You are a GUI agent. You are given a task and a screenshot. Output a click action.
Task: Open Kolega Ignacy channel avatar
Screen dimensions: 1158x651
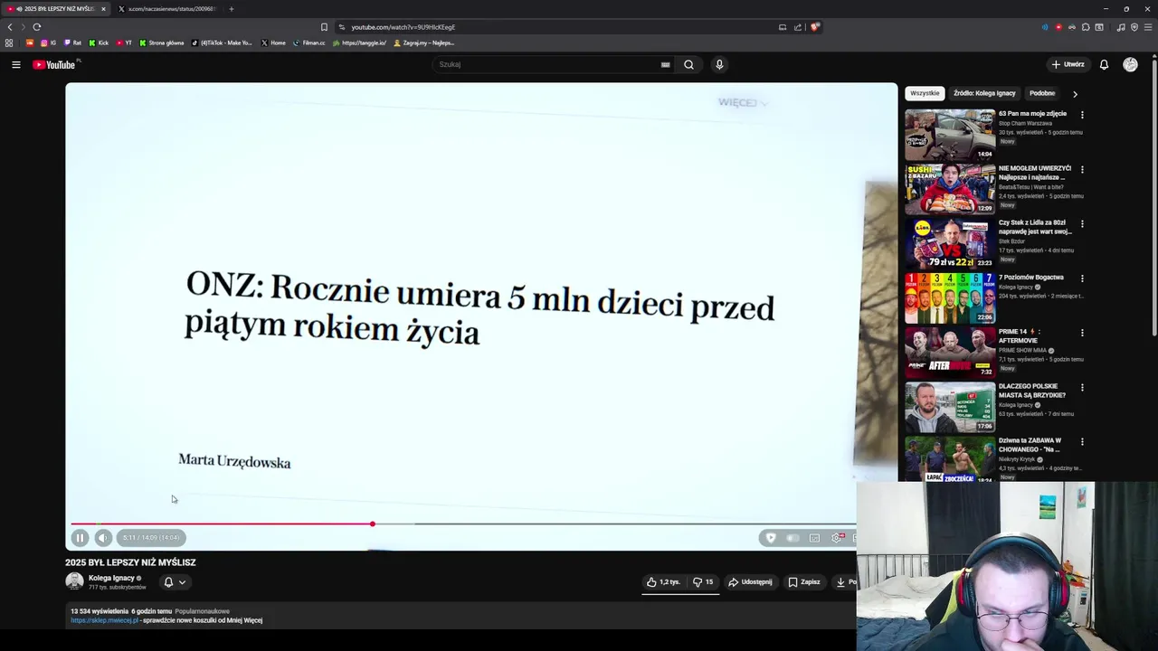[74, 581]
